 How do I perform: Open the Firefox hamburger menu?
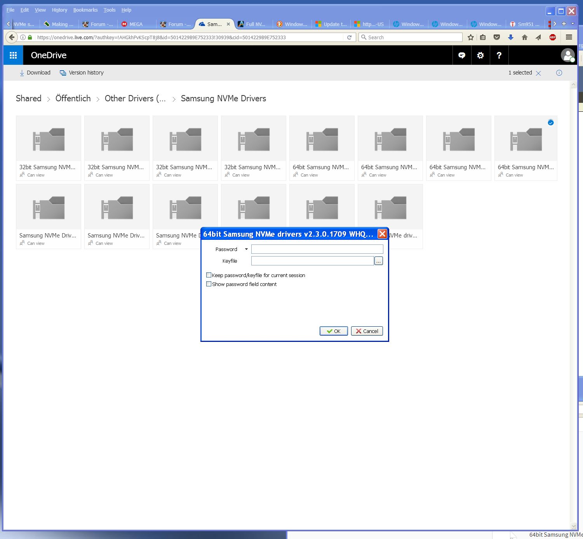point(569,37)
